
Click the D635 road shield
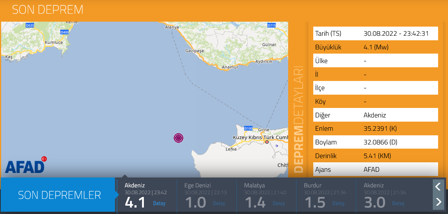30,25
